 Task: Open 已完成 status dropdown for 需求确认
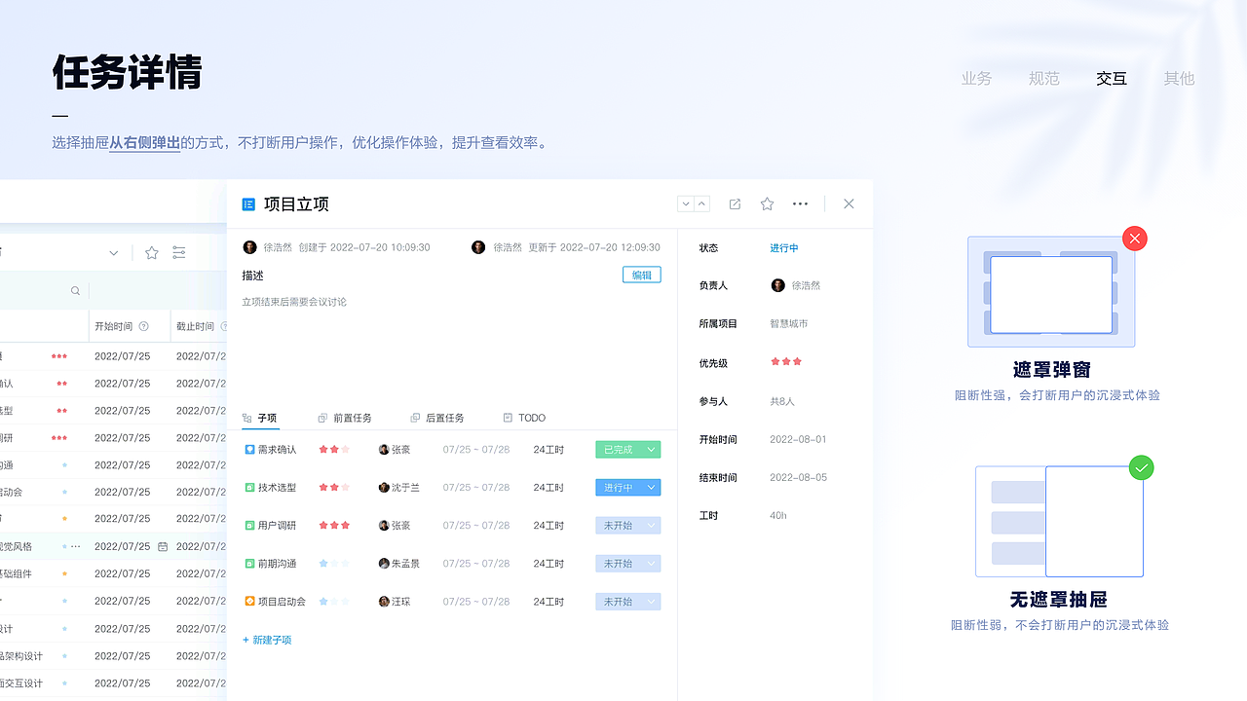pyautogui.click(x=628, y=450)
